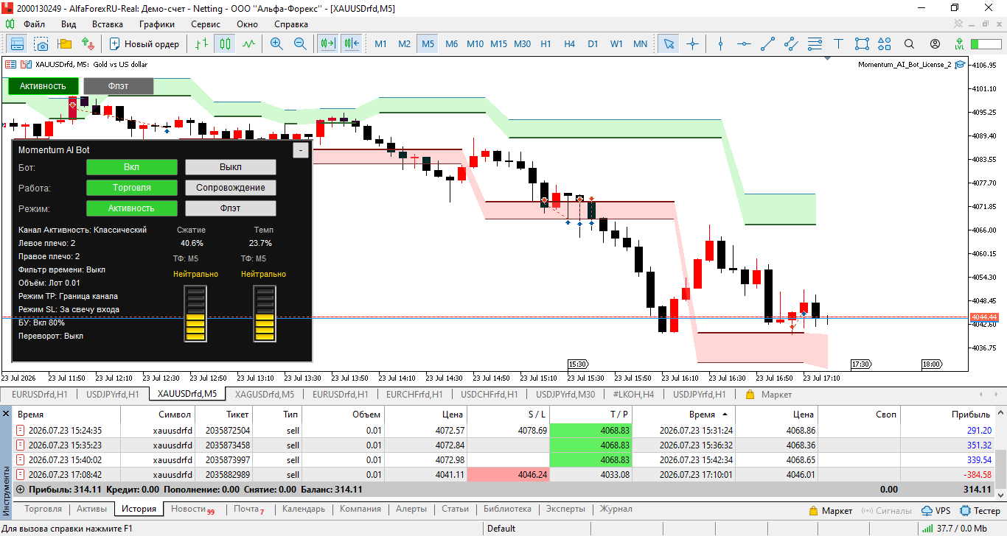Image resolution: width=1007 pixels, height=536 pixels.
Task: Set panel mode to Флэт
Action: (x=231, y=208)
